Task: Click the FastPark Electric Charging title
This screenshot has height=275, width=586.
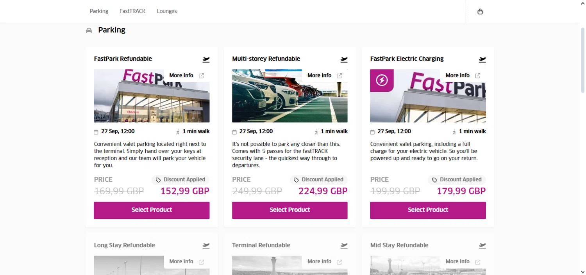Action: tap(407, 59)
